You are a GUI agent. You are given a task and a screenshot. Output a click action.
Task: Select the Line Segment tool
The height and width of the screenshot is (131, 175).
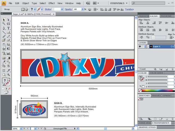click(x=4, y=32)
